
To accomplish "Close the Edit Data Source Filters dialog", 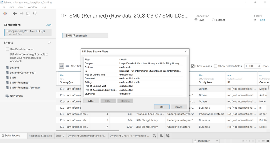I will [x=186, y=51].
